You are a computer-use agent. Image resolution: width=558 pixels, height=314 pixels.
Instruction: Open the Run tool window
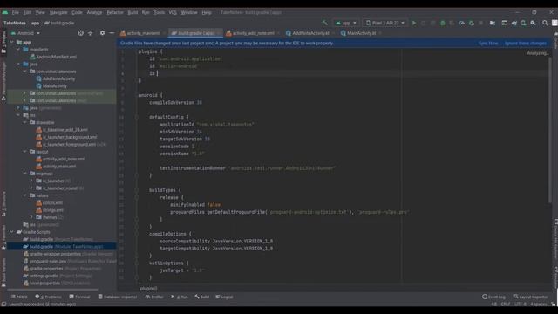click(180, 297)
